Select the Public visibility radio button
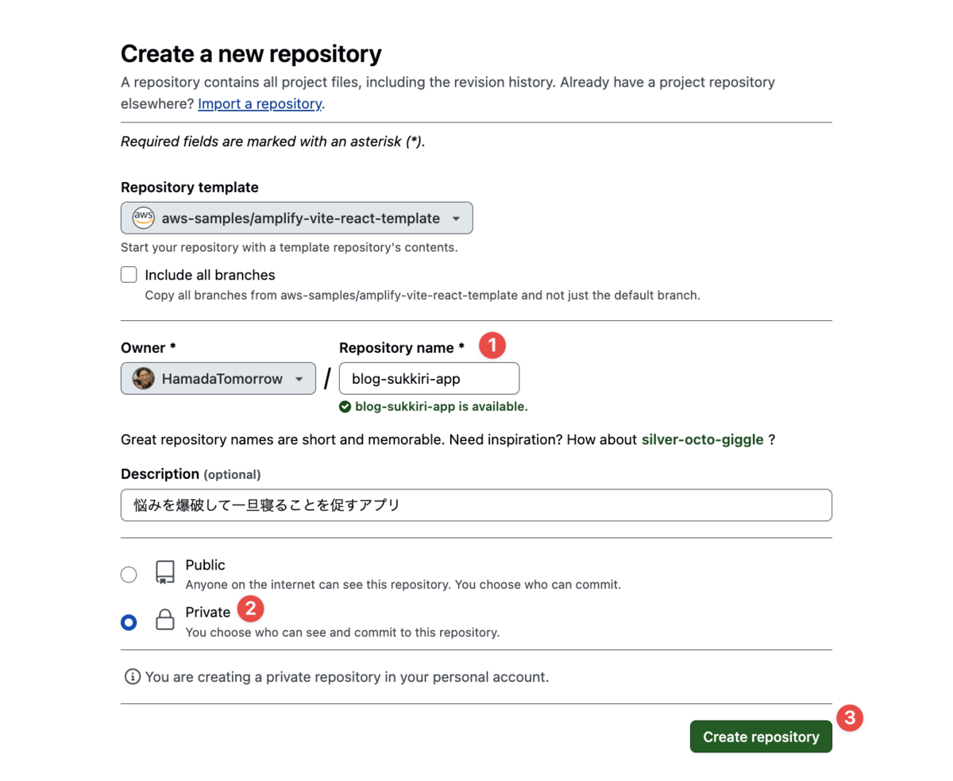The width and height of the screenshot is (953, 781). (129, 574)
